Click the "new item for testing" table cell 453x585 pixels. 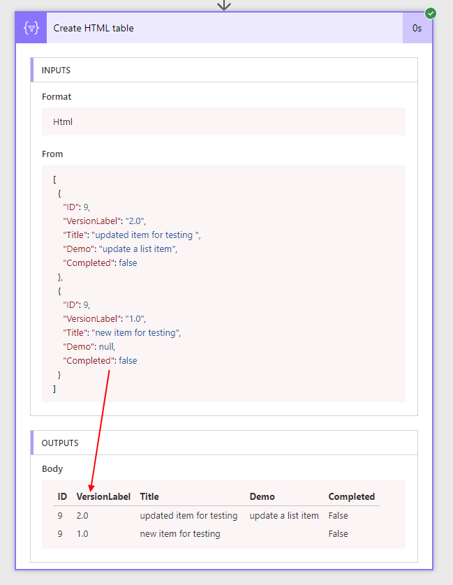180,534
